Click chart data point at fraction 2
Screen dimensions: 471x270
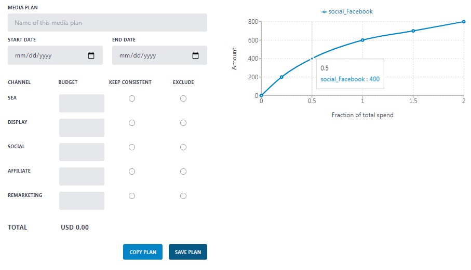pos(464,22)
